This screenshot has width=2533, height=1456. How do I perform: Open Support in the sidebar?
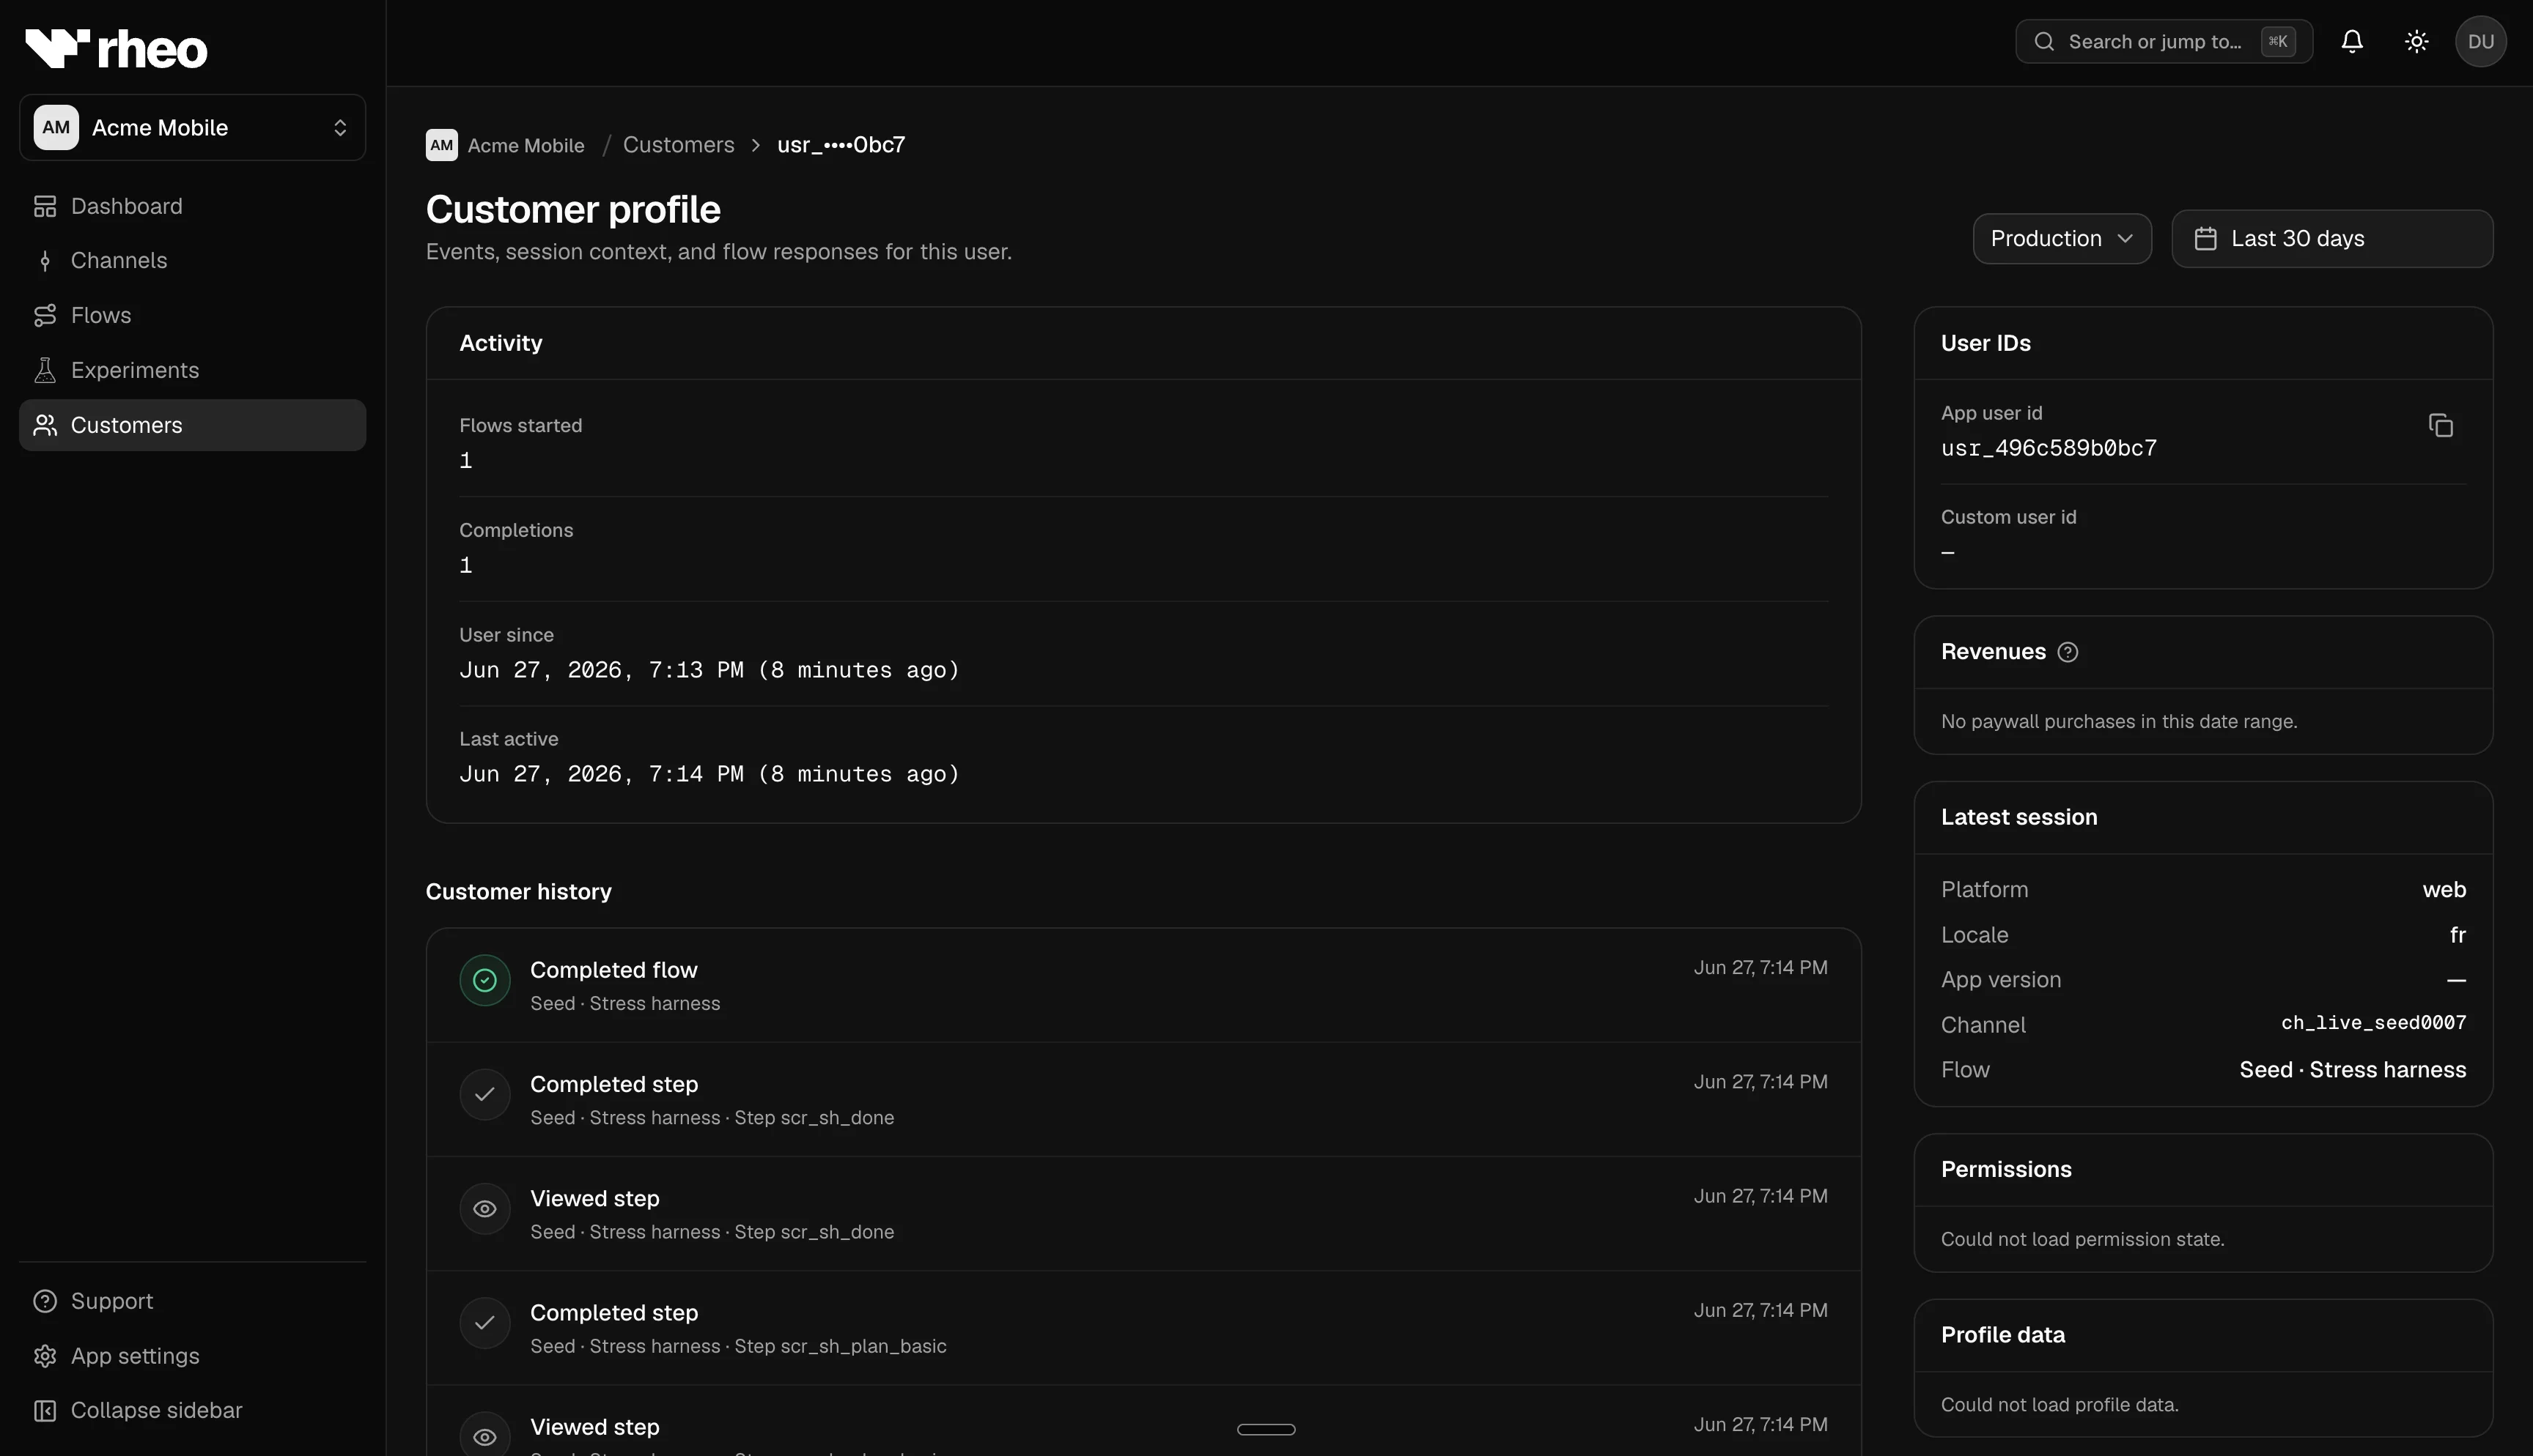tap(192, 1301)
